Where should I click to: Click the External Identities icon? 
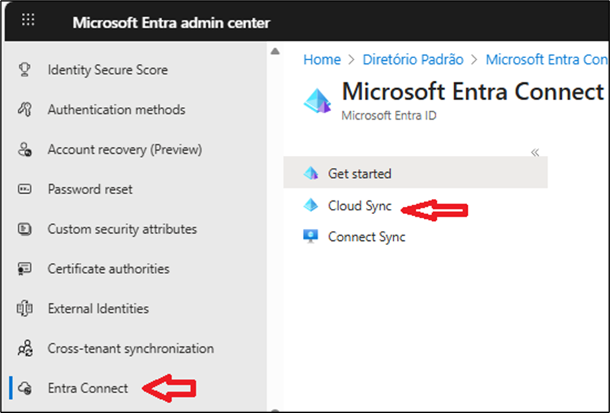click(x=25, y=309)
